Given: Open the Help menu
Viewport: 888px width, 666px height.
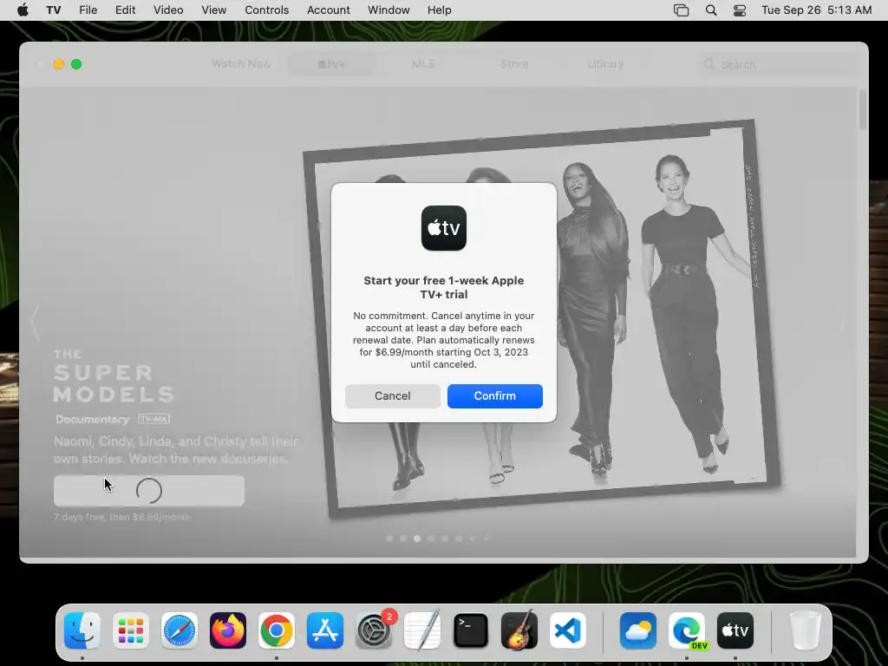Looking at the screenshot, I should [x=439, y=10].
